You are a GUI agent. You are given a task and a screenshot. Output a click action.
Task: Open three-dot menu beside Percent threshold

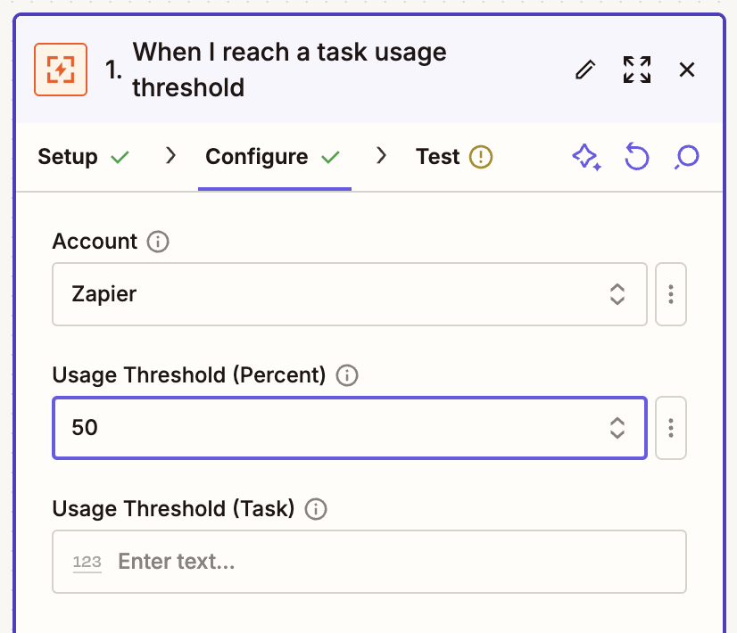671,428
